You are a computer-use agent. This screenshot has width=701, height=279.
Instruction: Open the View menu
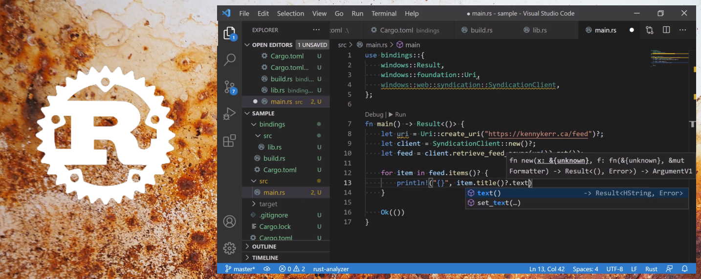[319, 13]
